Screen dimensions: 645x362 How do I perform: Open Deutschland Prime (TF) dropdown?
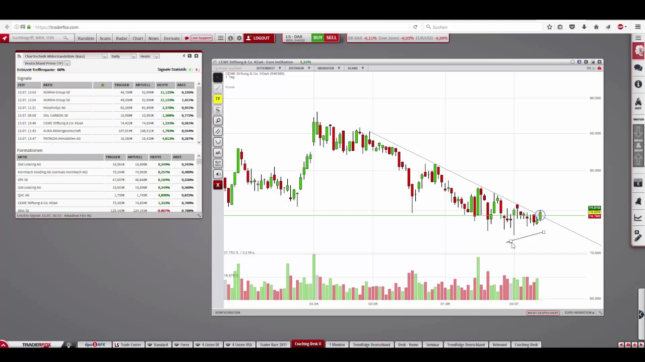[46, 63]
